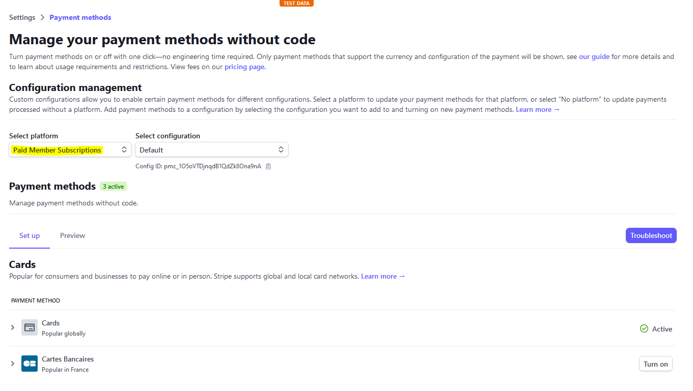
Task: Copy the Config ID with clipboard icon
Action: pyautogui.click(x=268, y=166)
